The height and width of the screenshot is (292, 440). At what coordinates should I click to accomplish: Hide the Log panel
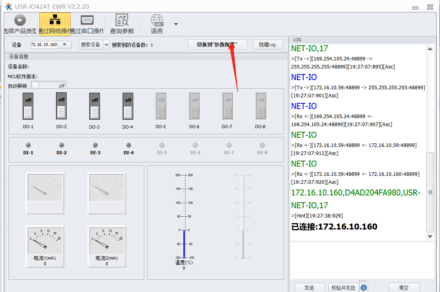tap(267, 45)
